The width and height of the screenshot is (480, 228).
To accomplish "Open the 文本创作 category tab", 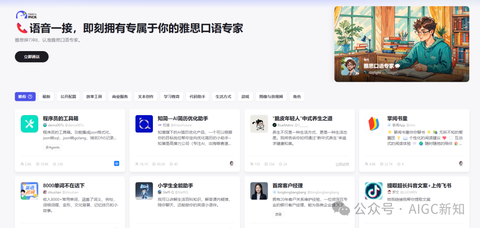I will [146, 96].
